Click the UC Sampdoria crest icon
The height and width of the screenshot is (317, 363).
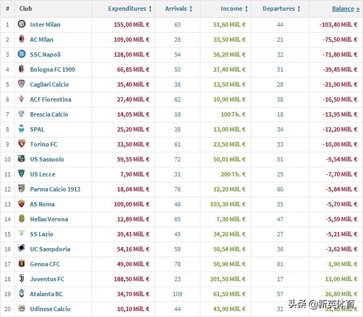pos(22,249)
